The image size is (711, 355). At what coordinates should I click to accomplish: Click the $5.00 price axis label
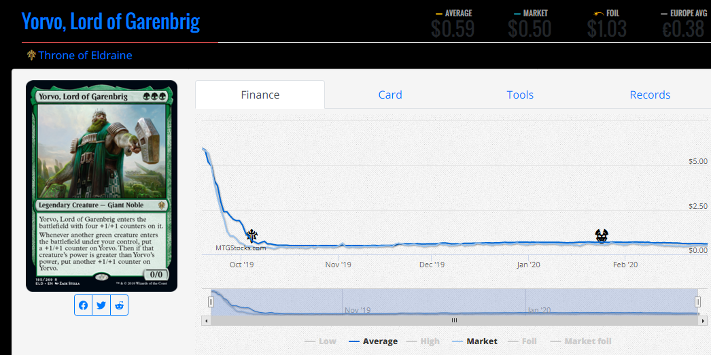[x=697, y=161]
